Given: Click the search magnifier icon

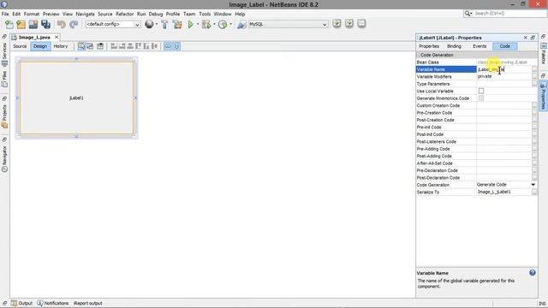Looking at the screenshot, I should pos(468,14).
